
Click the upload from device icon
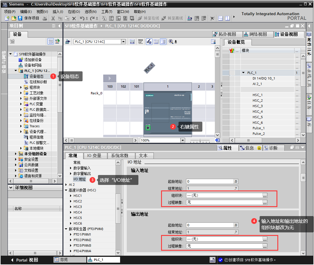[x=118, y=18]
